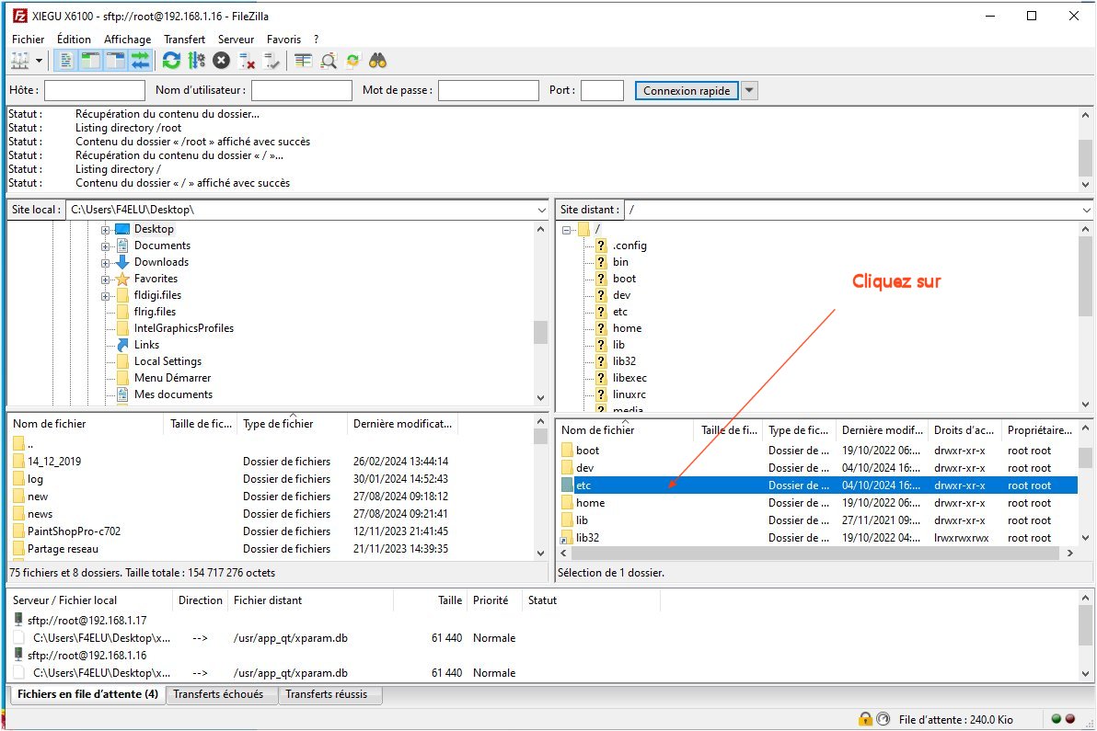Click disconnect from server icon
The width and height of the screenshot is (1097, 731).
pos(247,61)
